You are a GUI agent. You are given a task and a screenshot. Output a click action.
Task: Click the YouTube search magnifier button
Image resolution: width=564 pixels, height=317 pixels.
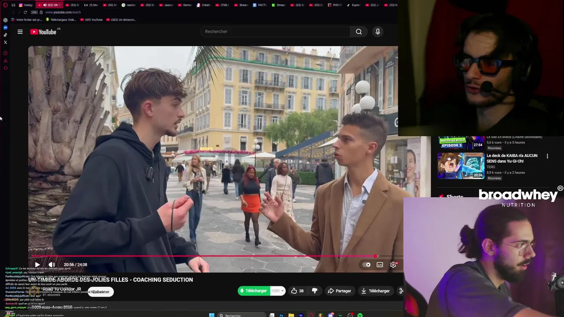(359, 32)
